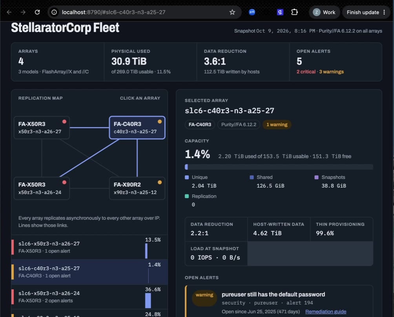Click the Snapshot Oct 9, 2026 timestamp

tap(275, 31)
